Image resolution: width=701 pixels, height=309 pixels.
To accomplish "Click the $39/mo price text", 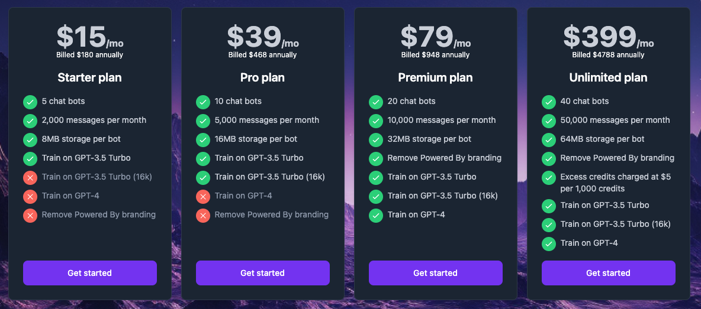I will [262, 37].
